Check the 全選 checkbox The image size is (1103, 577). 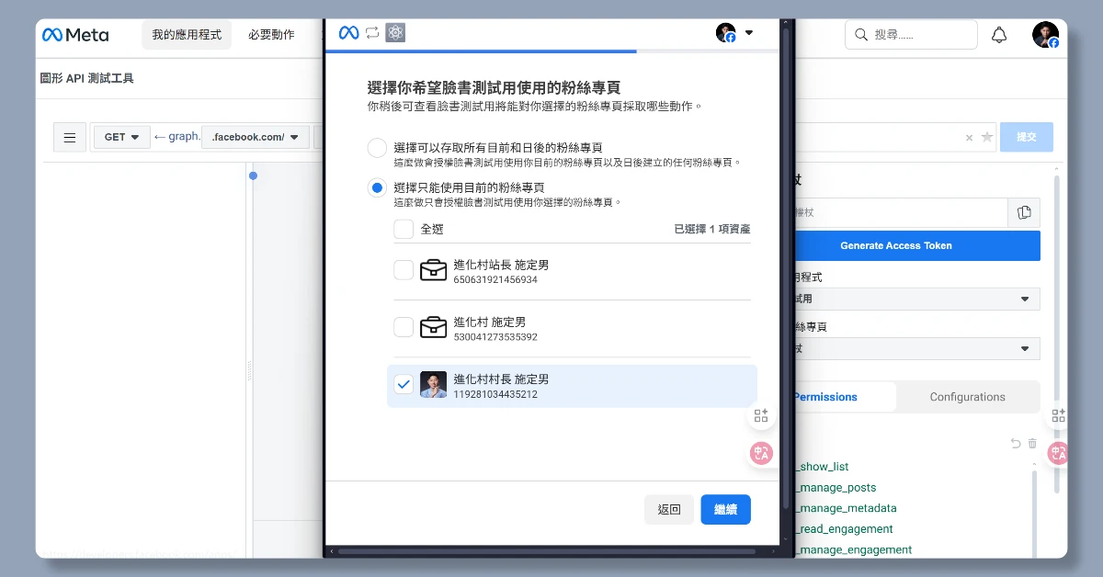(404, 229)
